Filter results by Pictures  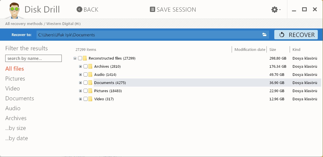point(15,78)
